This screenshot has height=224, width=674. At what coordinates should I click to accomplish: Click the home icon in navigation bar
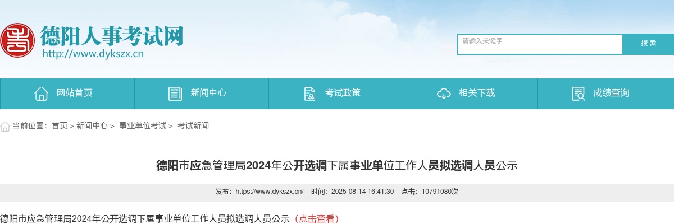point(41,94)
